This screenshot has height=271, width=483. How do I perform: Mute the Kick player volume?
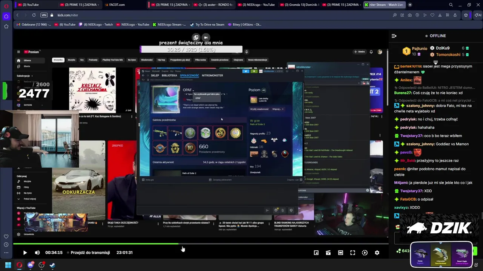[37, 253]
